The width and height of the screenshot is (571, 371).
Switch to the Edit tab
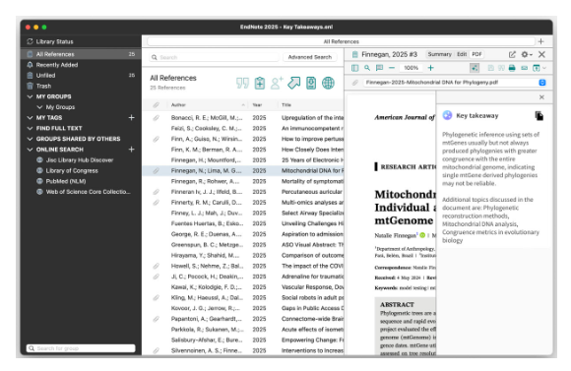tap(462, 54)
